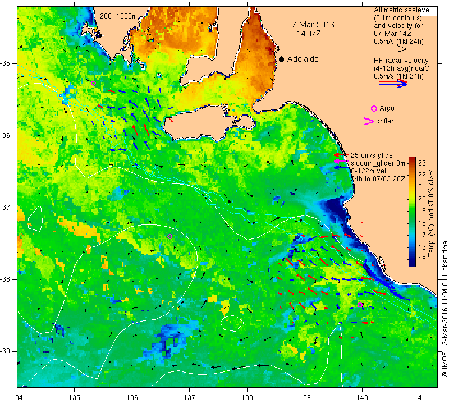Click the 'Adelaide' label

click(x=303, y=59)
